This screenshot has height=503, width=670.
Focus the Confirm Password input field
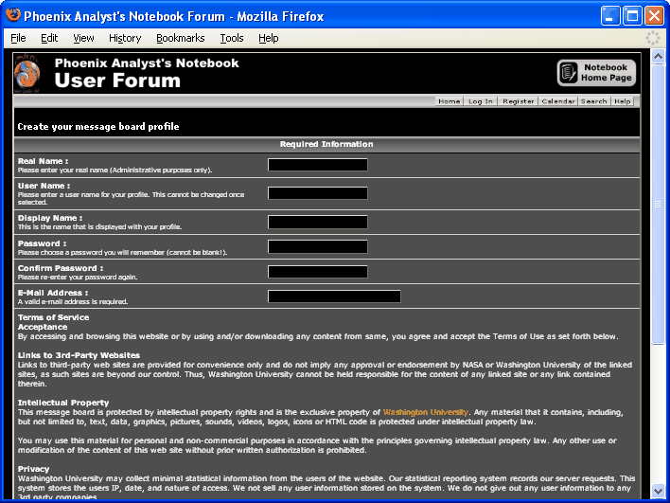[x=317, y=272]
